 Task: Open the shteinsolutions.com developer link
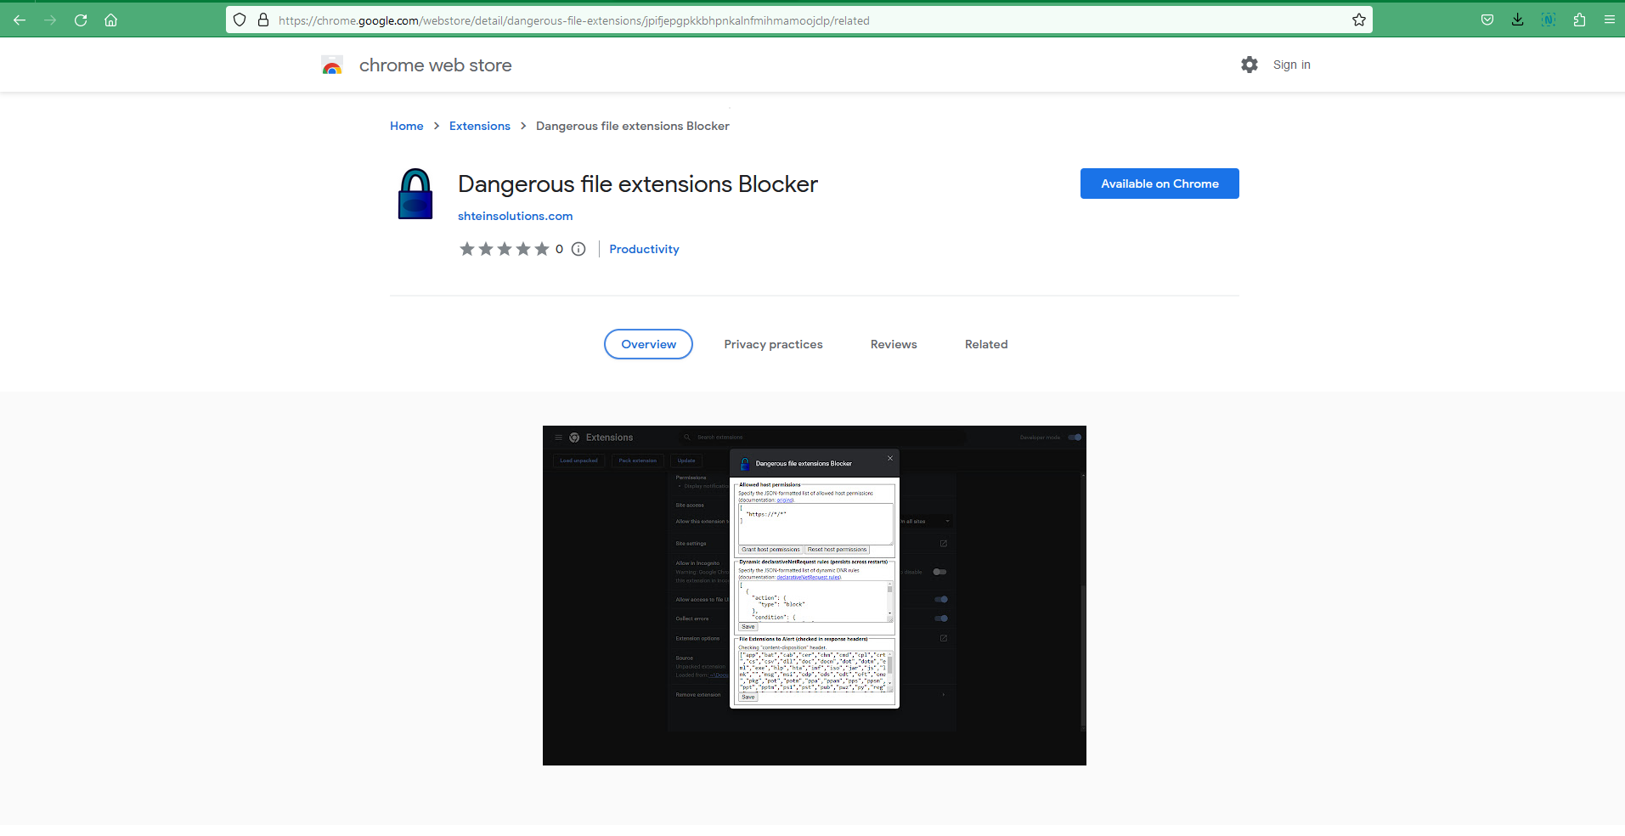pyautogui.click(x=515, y=216)
